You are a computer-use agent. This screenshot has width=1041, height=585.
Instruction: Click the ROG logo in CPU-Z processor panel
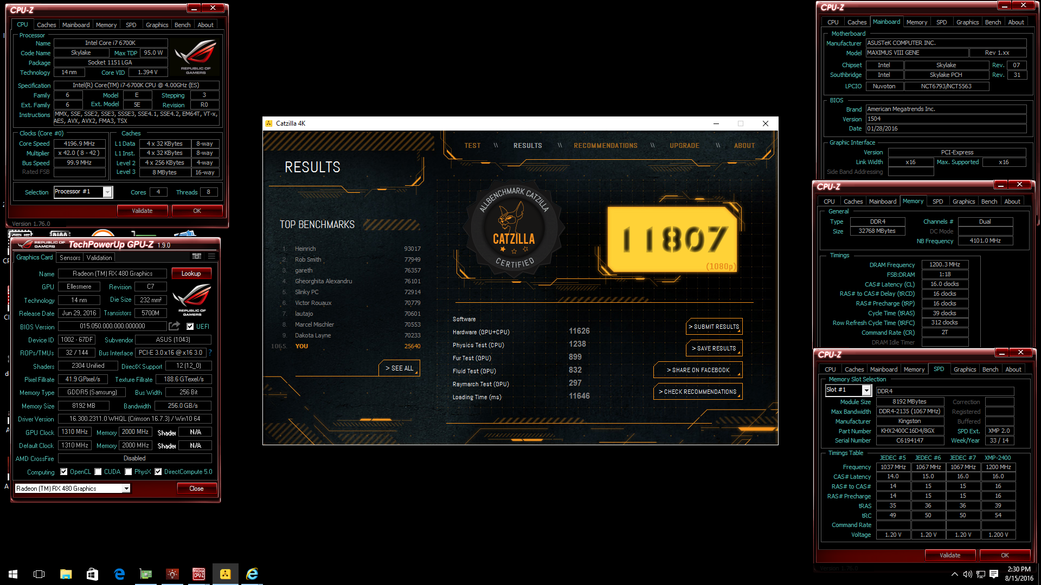point(195,56)
